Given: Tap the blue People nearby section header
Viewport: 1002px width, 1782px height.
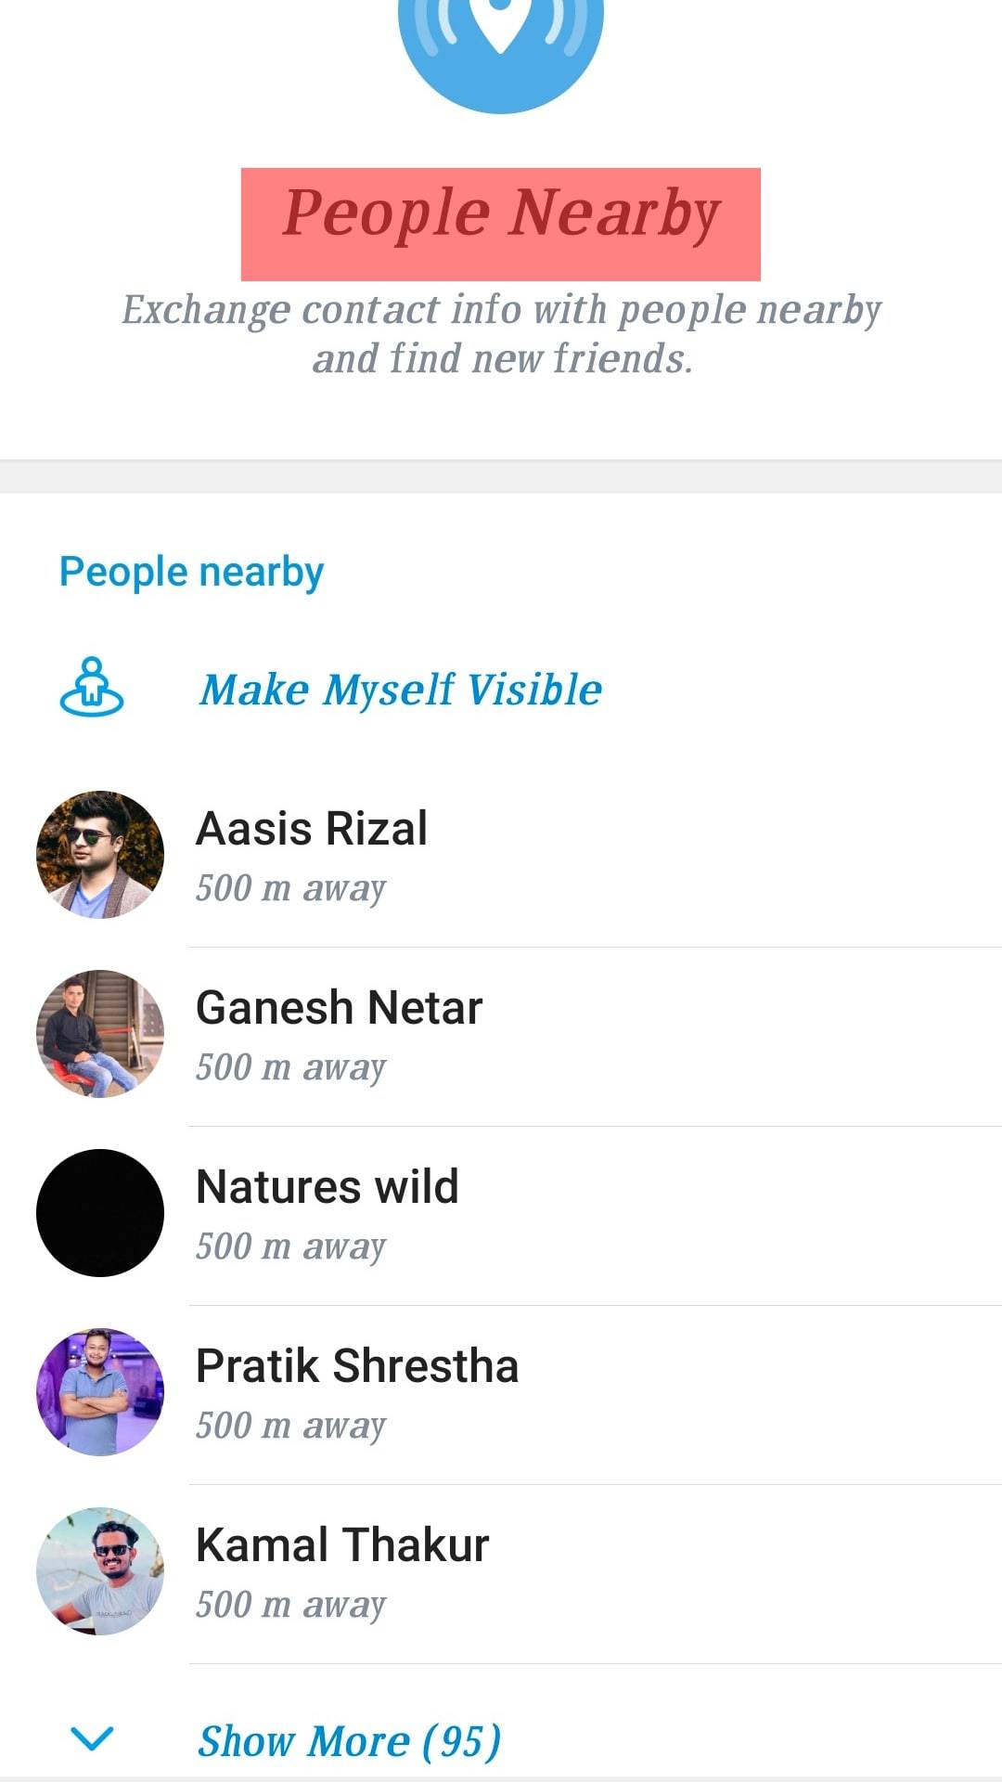Looking at the screenshot, I should [192, 572].
